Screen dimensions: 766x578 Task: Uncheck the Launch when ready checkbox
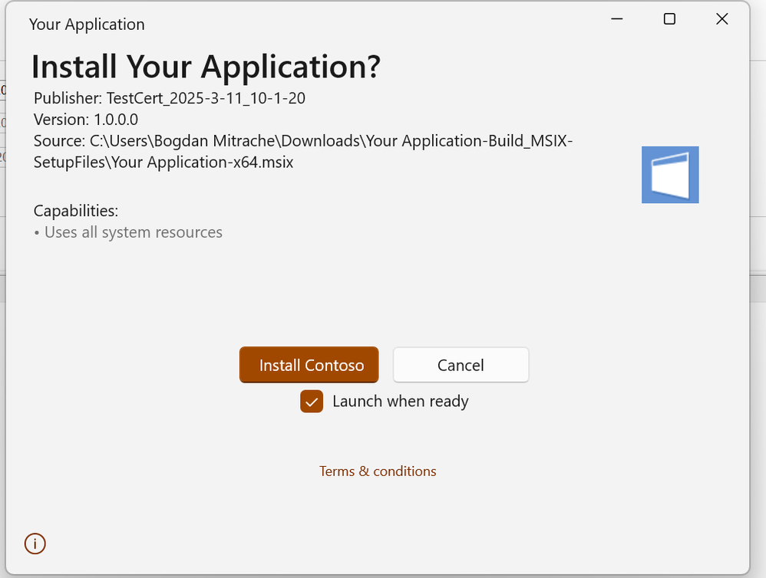tap(312, 402)
